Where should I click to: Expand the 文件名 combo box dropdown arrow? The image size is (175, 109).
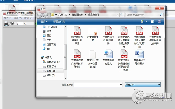pyautogui.click(x=121, y=85)
